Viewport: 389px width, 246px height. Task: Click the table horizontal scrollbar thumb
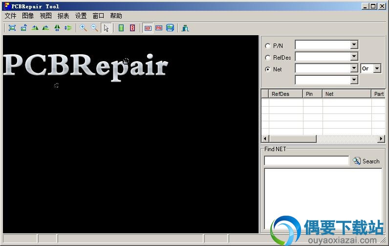pyautogui.click(x=293, y=138)
